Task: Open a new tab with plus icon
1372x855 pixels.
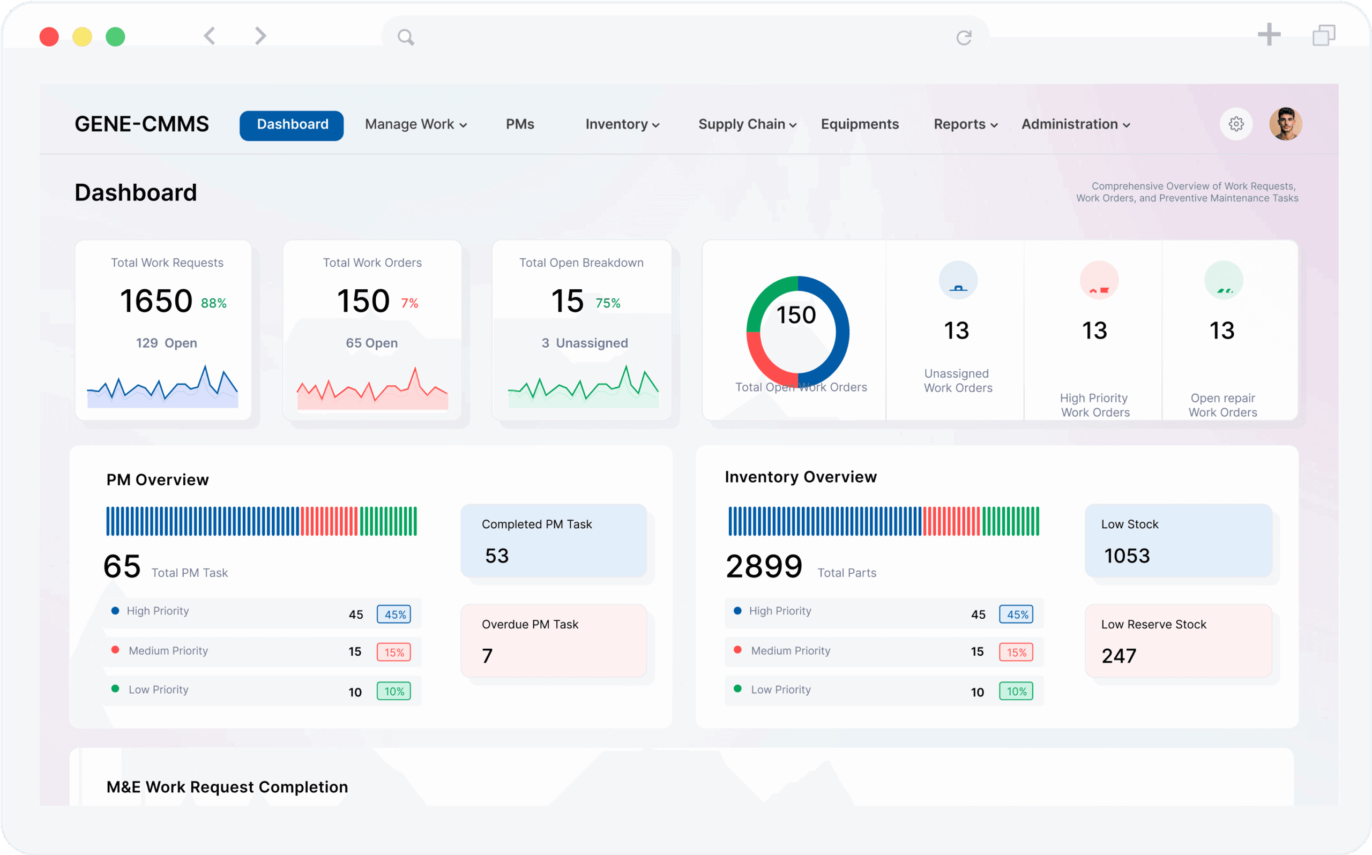Action: [x=1269, y=35]
